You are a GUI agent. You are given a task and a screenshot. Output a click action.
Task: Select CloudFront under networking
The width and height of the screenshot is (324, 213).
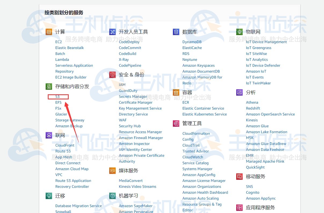coord(65,145)
